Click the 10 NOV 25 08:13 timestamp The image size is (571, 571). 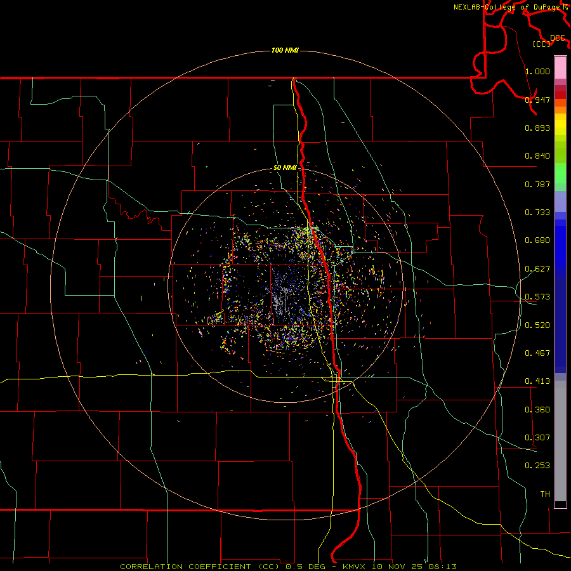(414, 567)
